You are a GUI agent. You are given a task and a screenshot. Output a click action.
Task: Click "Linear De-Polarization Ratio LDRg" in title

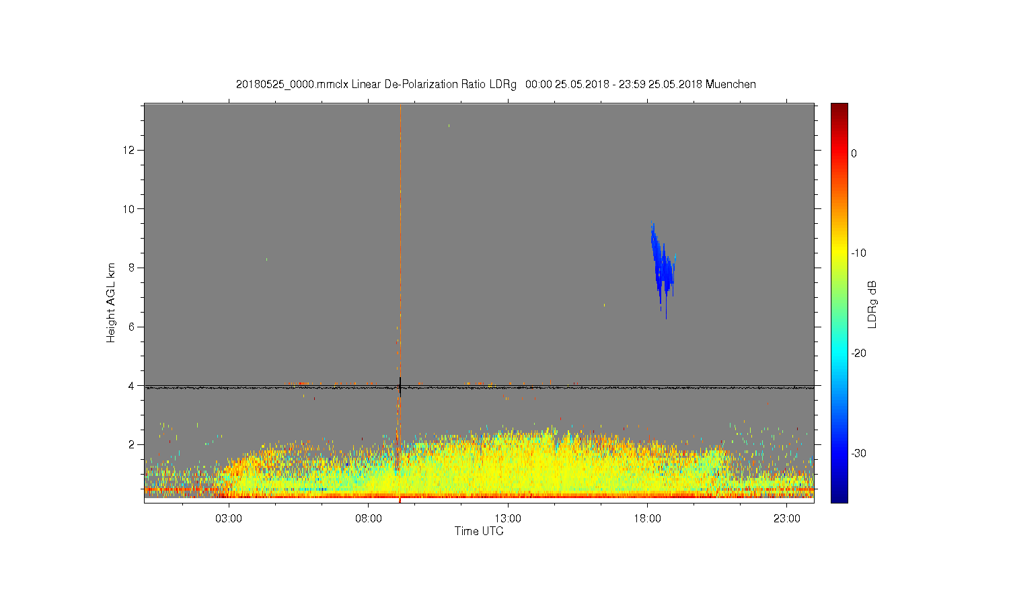pos(434,85)
